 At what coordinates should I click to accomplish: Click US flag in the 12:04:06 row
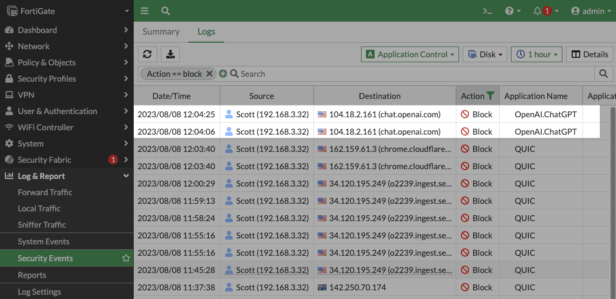[322, 131]
